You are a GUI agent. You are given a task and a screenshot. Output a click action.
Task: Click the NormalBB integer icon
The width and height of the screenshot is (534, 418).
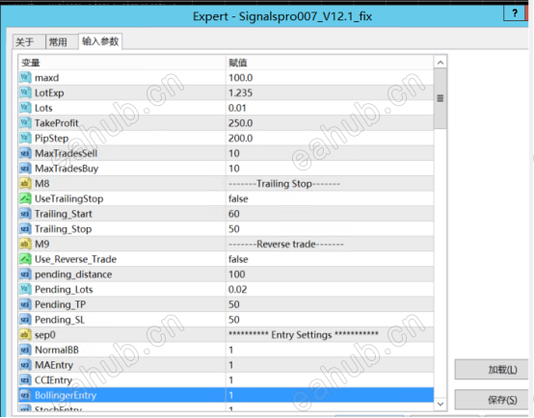(x=25, y=350)
